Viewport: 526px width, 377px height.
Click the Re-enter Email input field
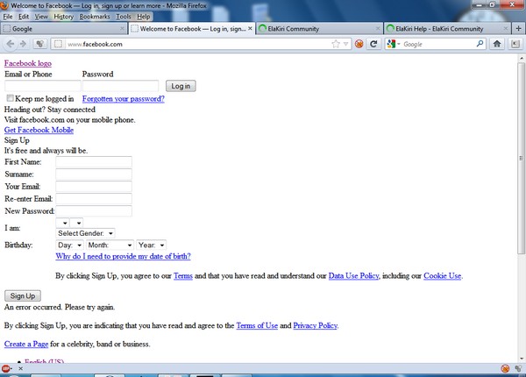[x=94, y=199]
